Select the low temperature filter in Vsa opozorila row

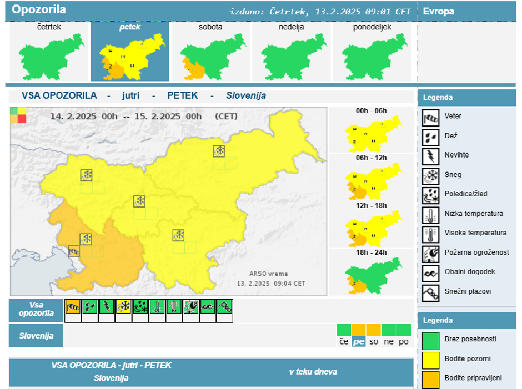(x=157, y=307)
